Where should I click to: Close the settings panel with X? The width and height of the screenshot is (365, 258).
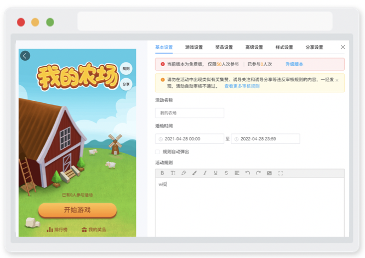click(x=343, y=47)
